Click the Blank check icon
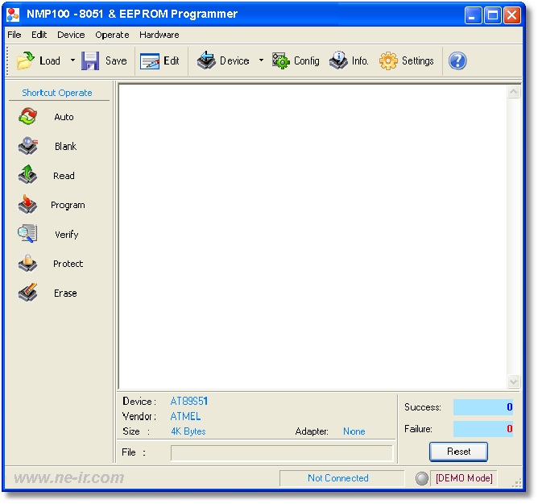 click(x=28, y=146)
